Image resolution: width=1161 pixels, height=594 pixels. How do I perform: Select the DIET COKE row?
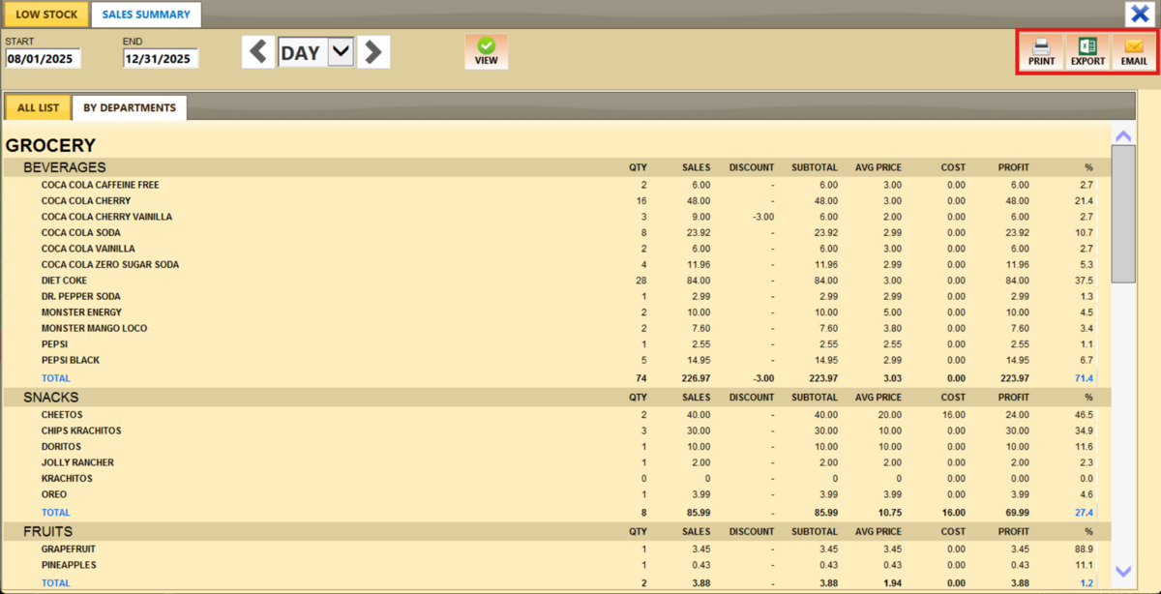click(x=556, y=281)
